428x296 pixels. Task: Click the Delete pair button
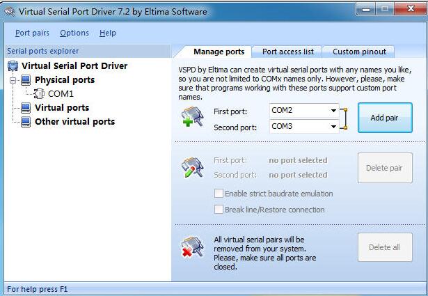click(x=385, y=168)
